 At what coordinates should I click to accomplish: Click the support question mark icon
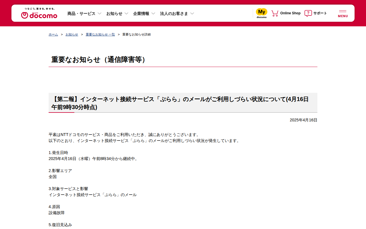click(x=308, y=13)
